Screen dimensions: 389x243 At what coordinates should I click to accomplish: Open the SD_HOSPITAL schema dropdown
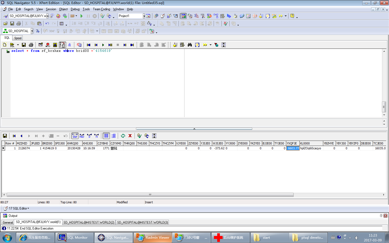click(32, 31)
